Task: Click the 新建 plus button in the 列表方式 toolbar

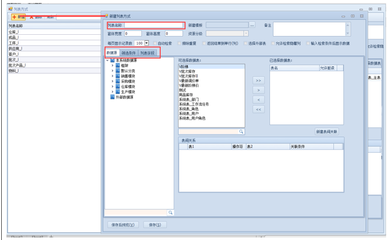Action: point(18,17)
